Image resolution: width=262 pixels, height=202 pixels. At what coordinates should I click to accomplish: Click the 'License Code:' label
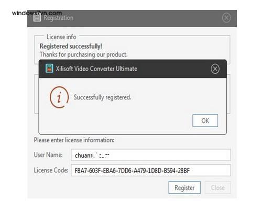51,170
